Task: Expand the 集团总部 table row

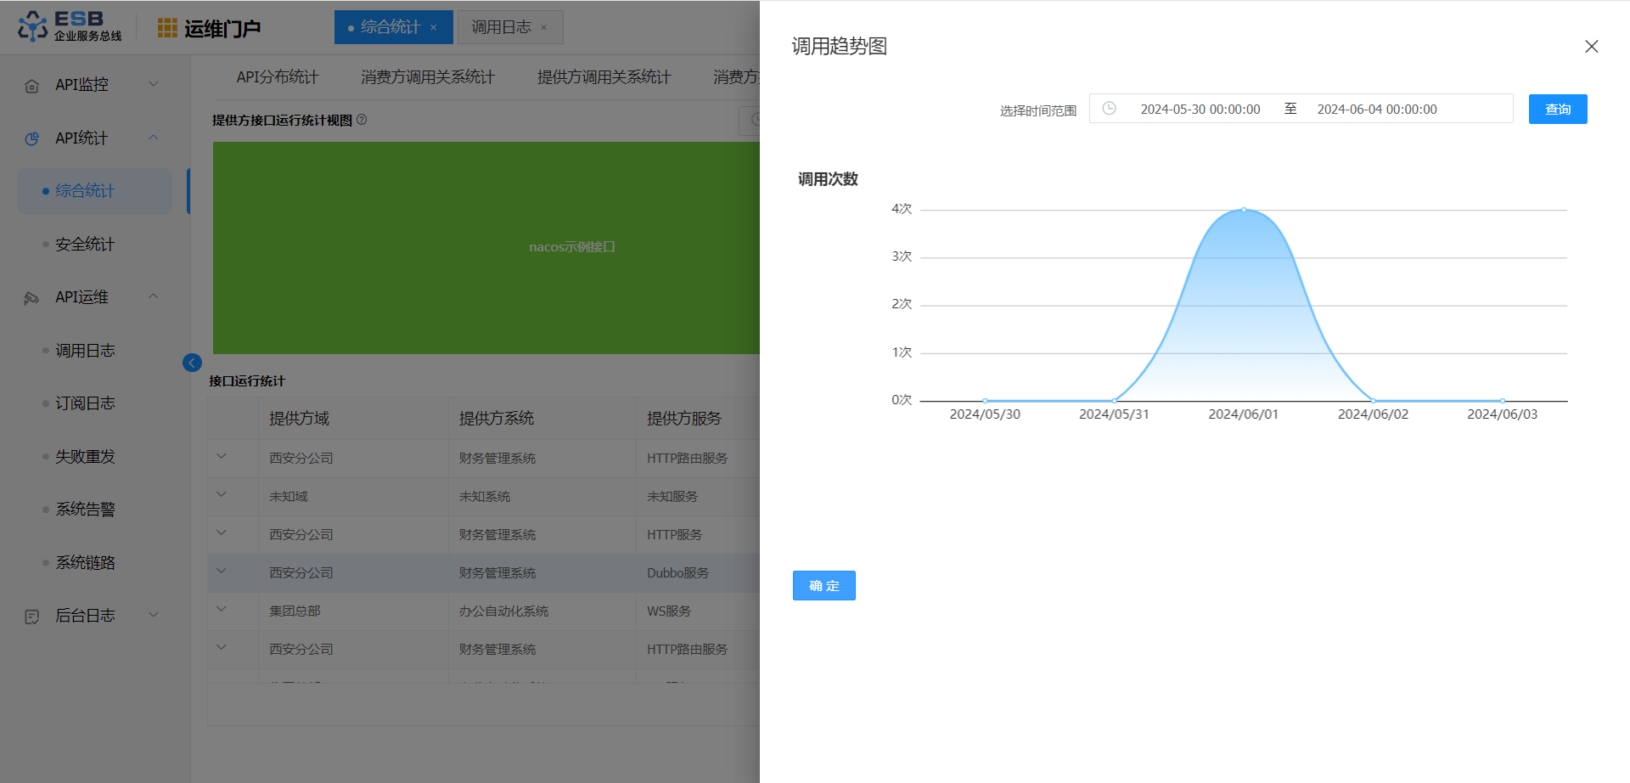Action: [x=222, y=609]
